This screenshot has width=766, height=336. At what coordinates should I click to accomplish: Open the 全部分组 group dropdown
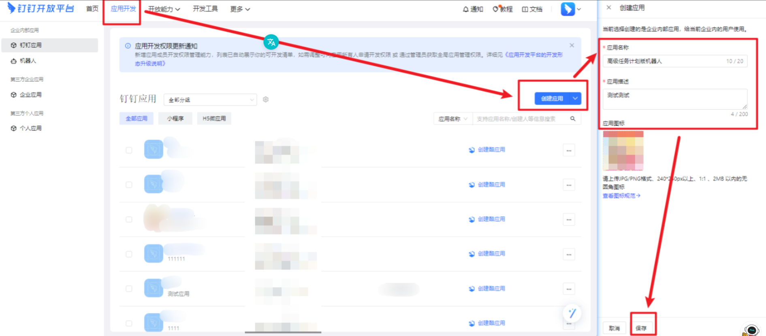click(210, 100)
